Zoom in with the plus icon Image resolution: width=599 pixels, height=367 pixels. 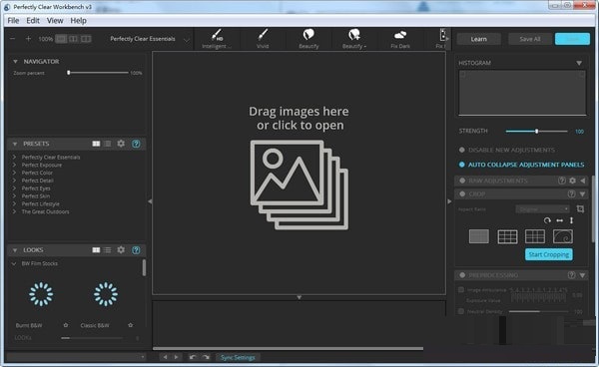[x=28, y=39]
